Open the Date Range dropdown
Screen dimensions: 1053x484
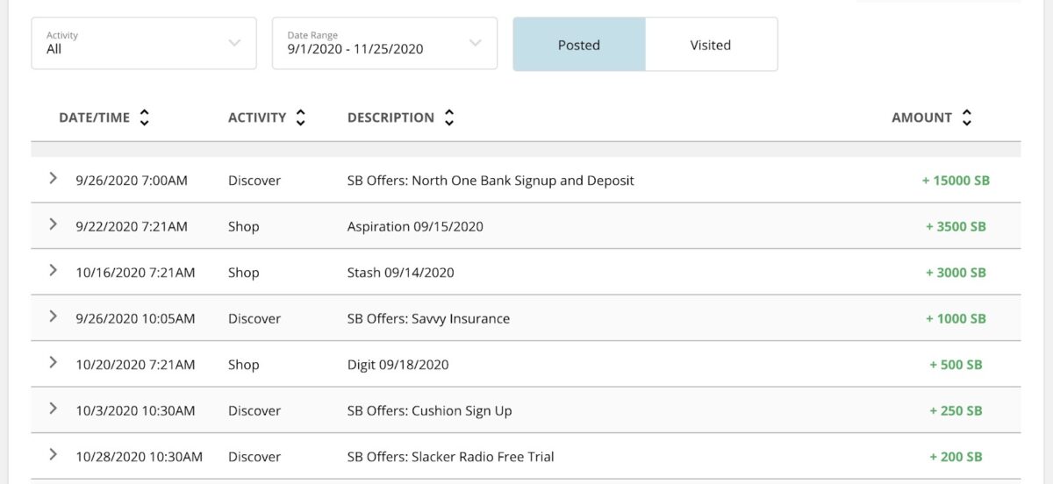[x=384, y=43]
